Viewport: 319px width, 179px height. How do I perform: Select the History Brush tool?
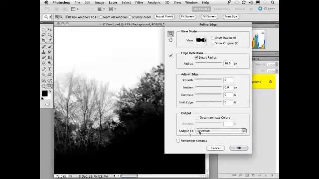point(50,52)
